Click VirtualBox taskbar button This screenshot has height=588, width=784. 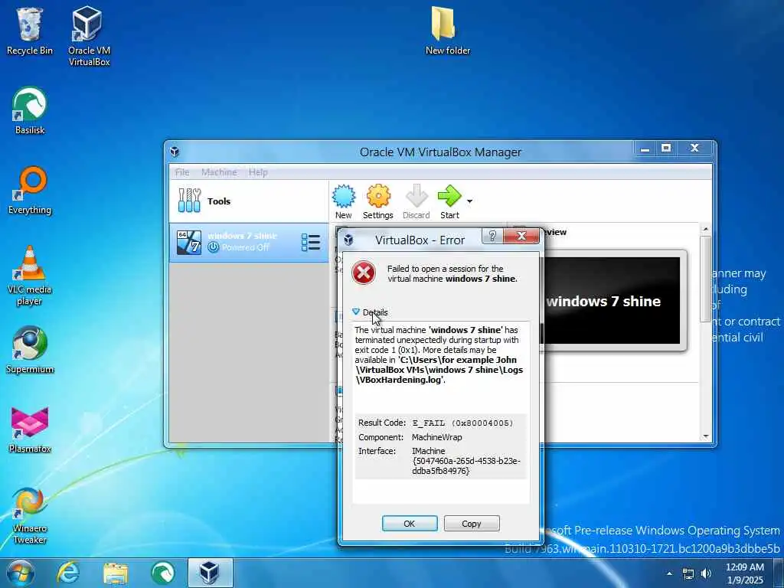pos(210,573)
